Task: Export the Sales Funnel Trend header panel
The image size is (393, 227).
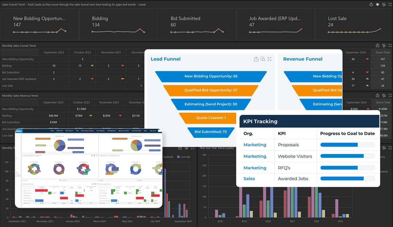Action: [371, 4]
